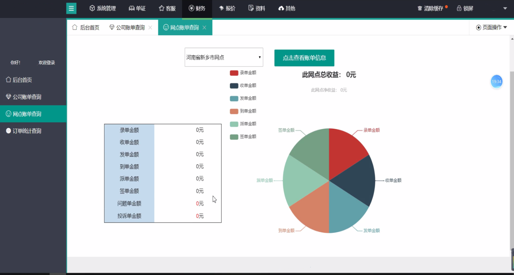Toggle the 录单金额 red legend swatch
This screenshot has height=275, width=514.
(x=234, y=73)
